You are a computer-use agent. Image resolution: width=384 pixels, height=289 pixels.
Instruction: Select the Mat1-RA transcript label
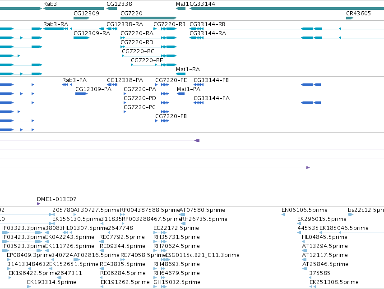(x=188, y=69)
